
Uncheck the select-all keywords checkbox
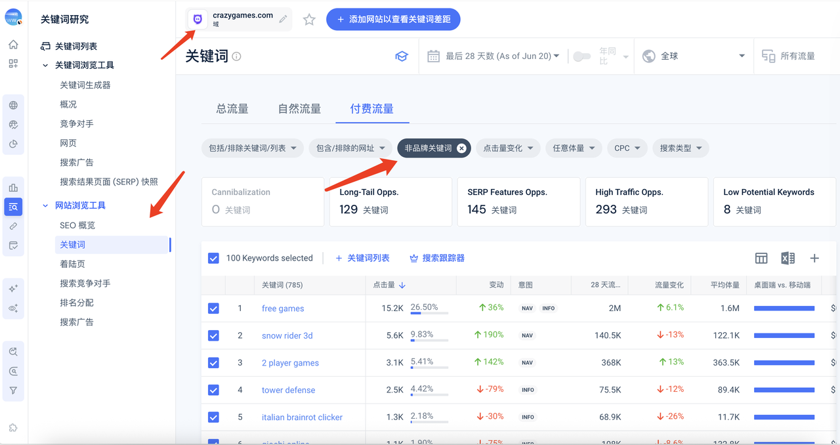pos(213,258)
